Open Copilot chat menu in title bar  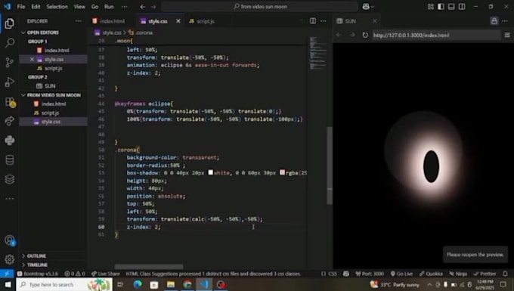[x=368, y=7]
